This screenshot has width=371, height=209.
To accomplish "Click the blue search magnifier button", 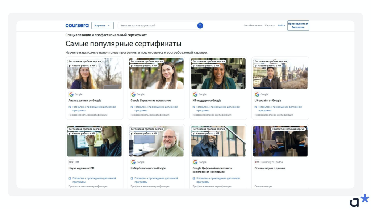I will (200, 26).
